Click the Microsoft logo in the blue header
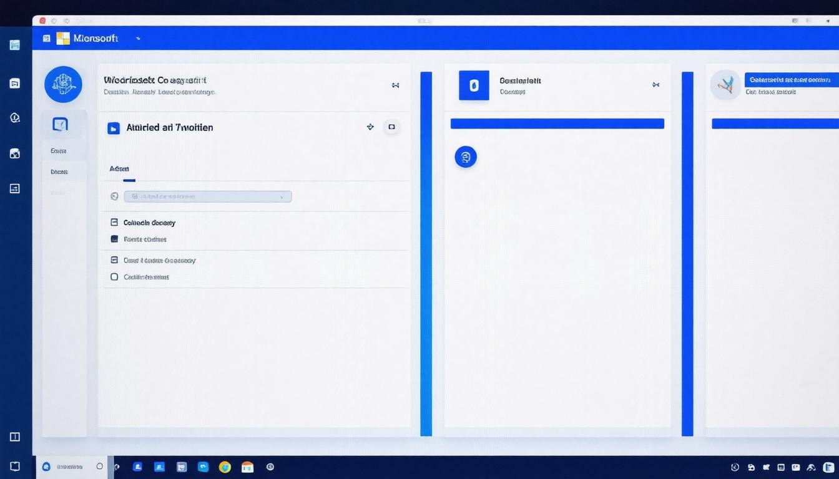The height and width of the screenshot is (479, 839). (x=62, y=38)
